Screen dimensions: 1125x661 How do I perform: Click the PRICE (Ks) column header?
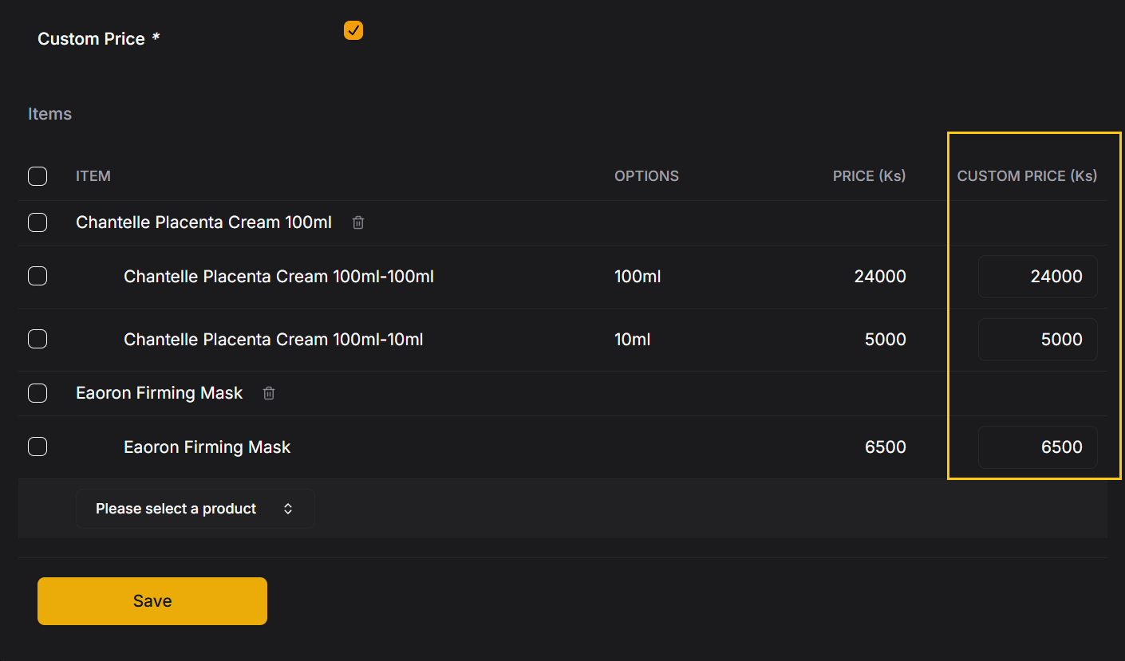point(870,176)
